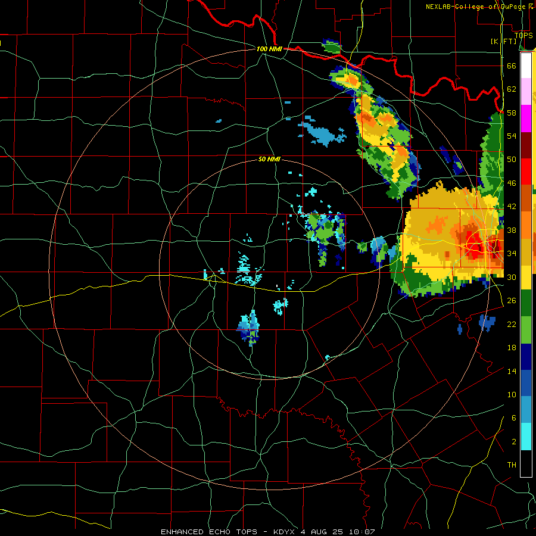Select the navy blue legend swatch

point(526,356)
